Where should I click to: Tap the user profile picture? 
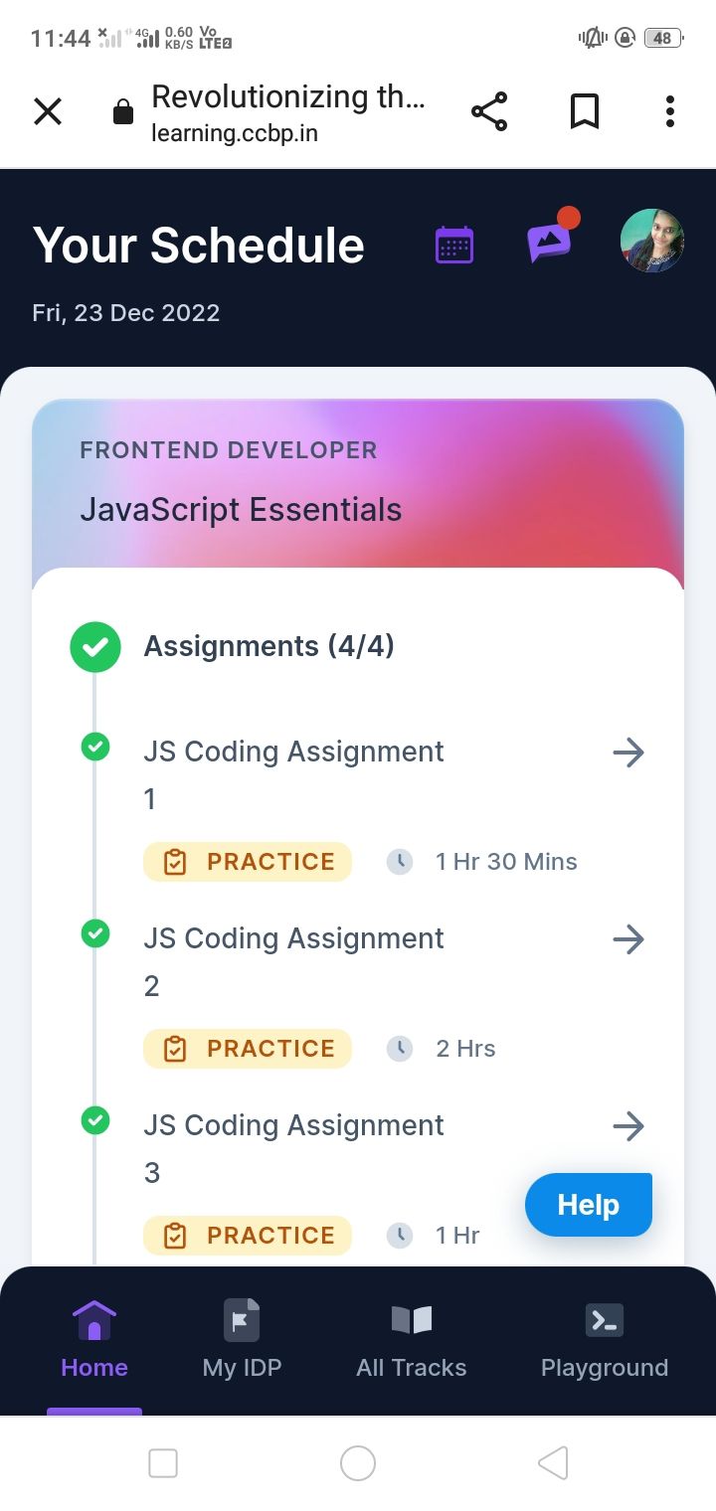coord(652,241)
